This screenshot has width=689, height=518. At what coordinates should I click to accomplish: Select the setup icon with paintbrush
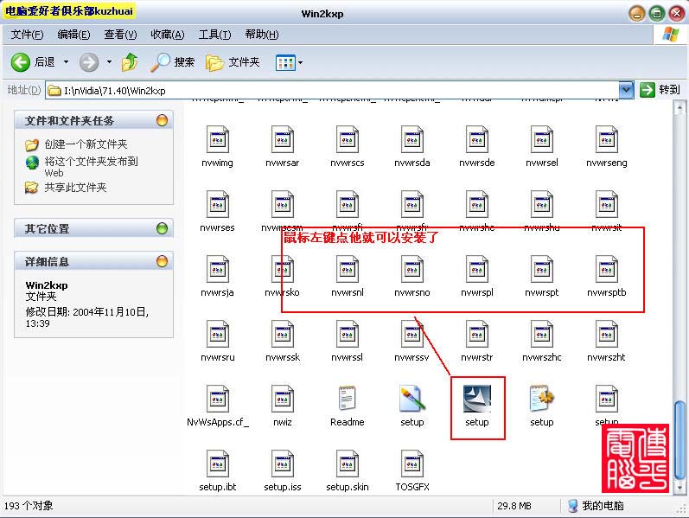tap(412, 399)
